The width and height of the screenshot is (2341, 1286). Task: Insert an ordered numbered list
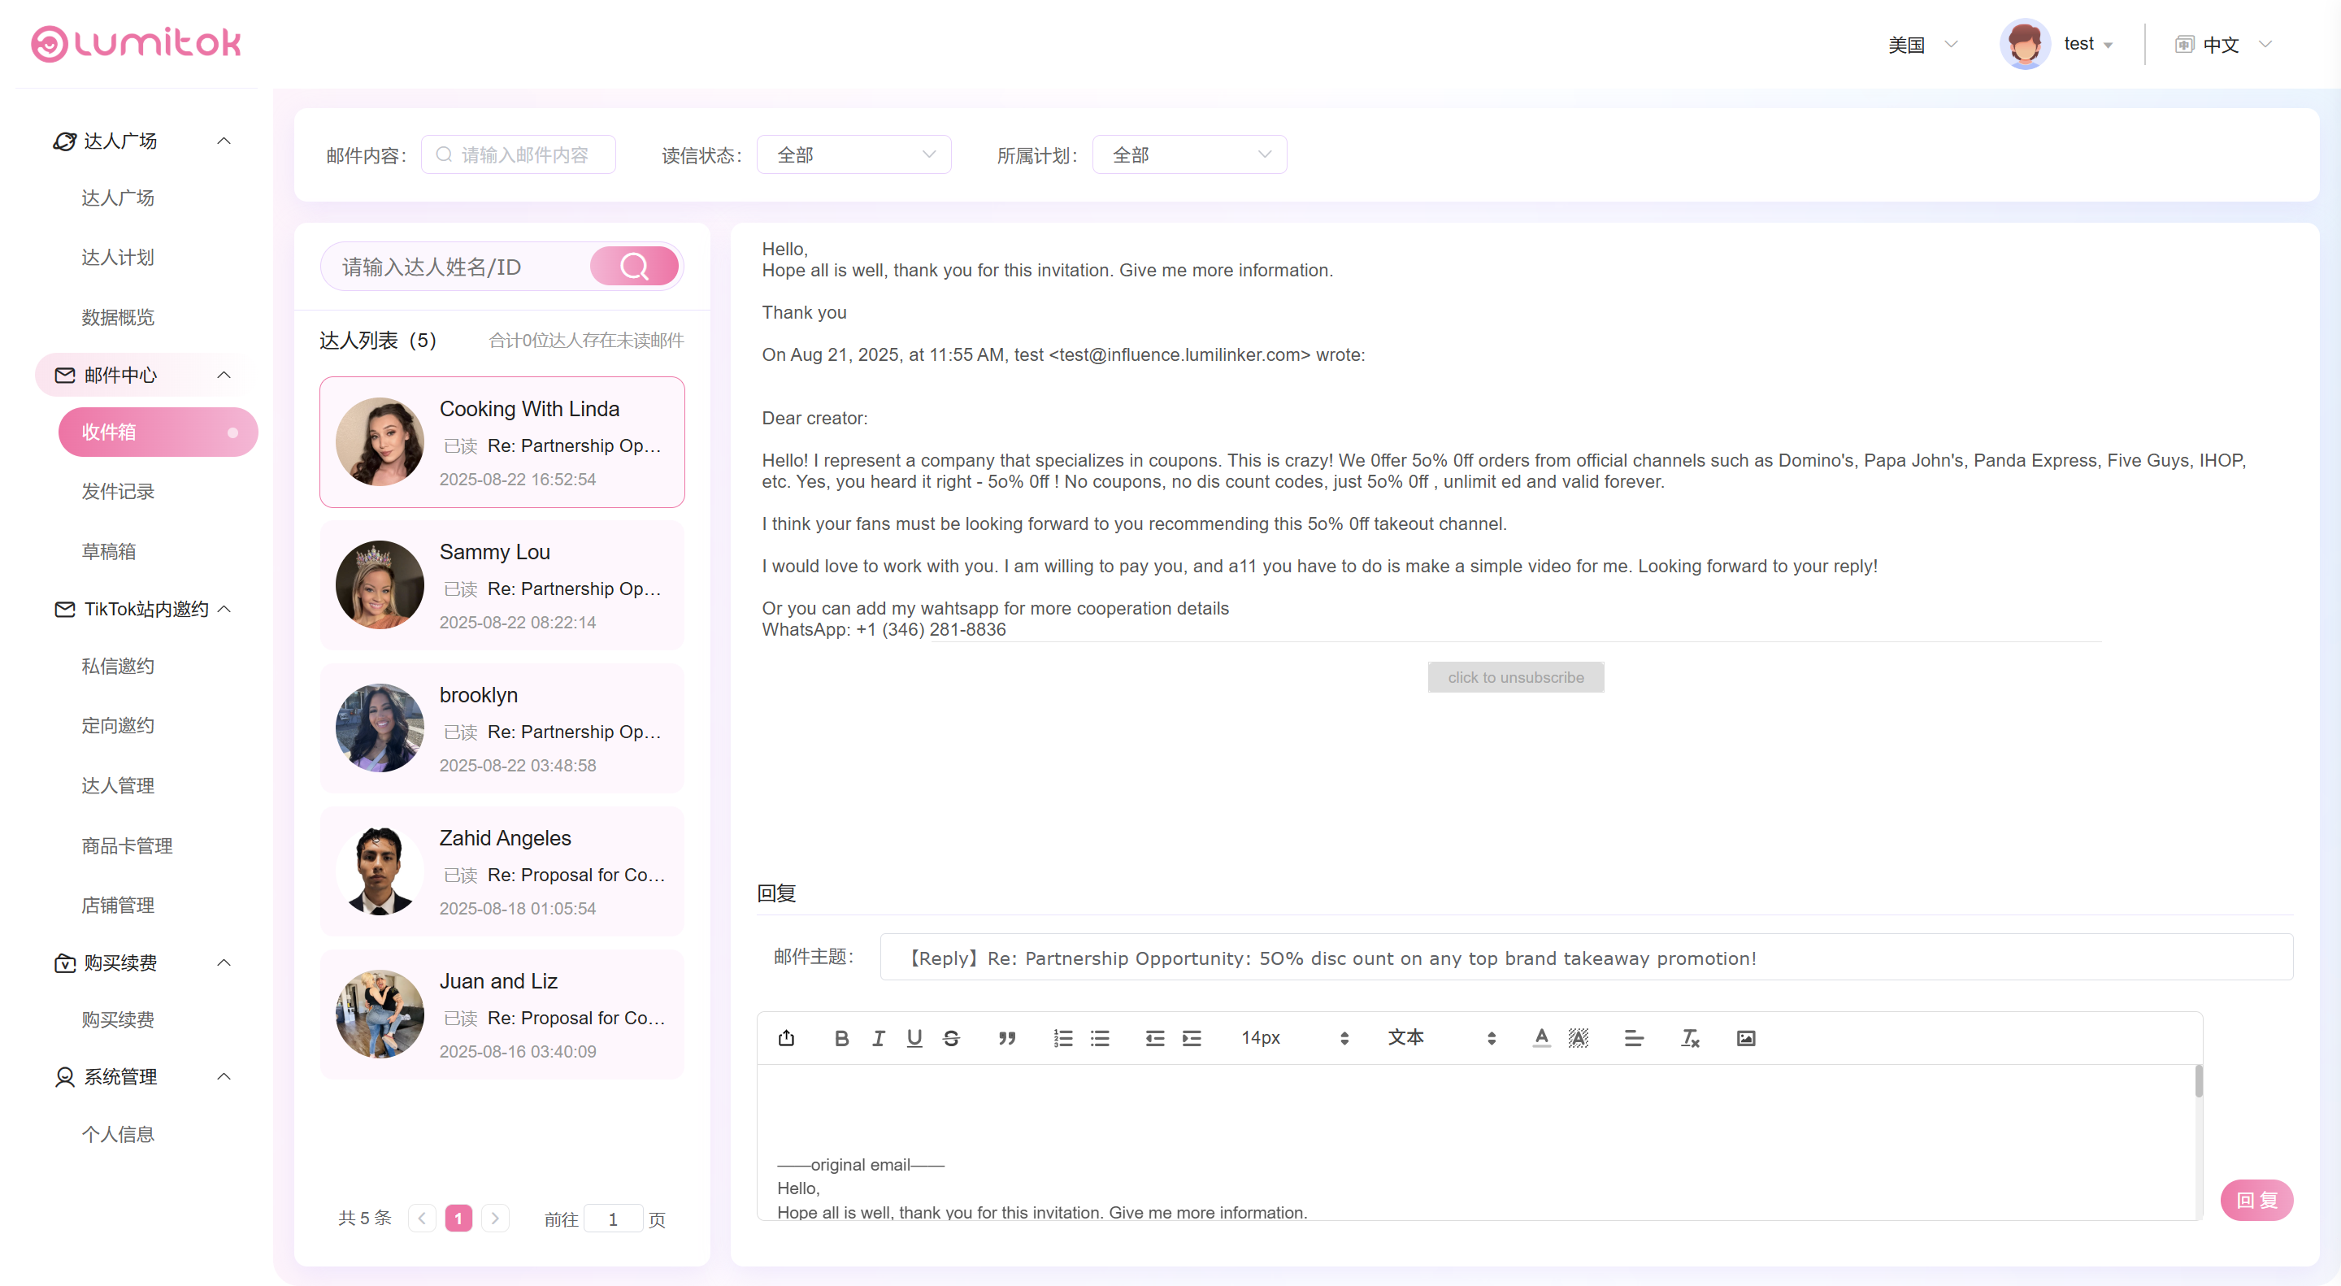(x=1062, y=1038)
